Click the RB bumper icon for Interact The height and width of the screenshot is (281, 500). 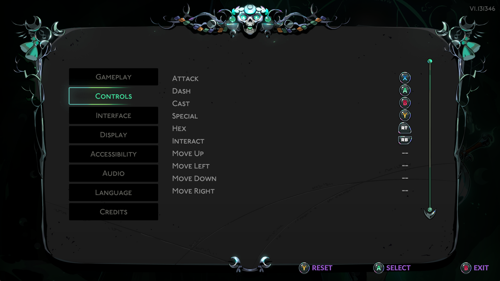click(405, 140)
